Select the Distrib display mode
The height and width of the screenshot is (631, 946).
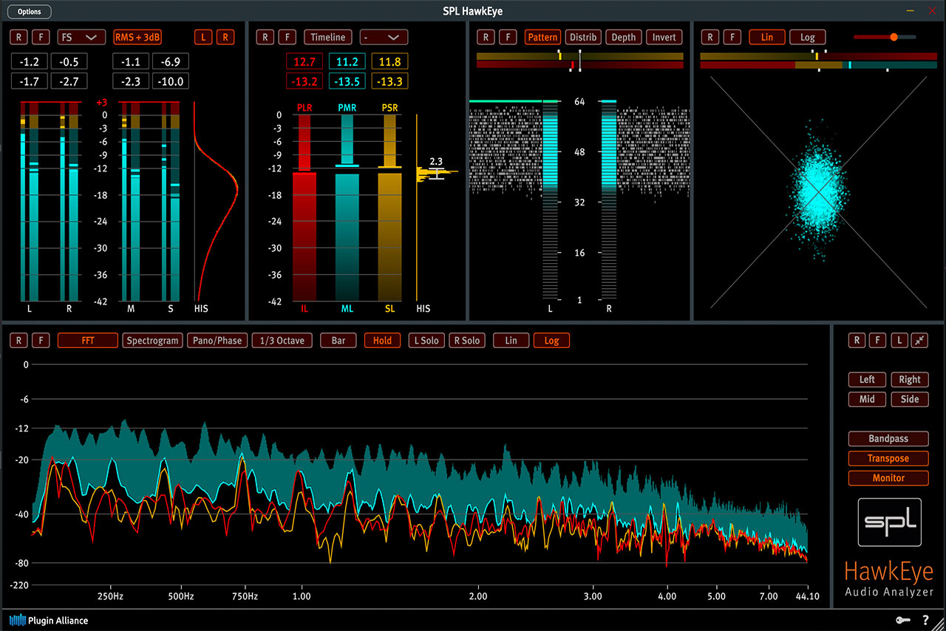coord(583,37)
